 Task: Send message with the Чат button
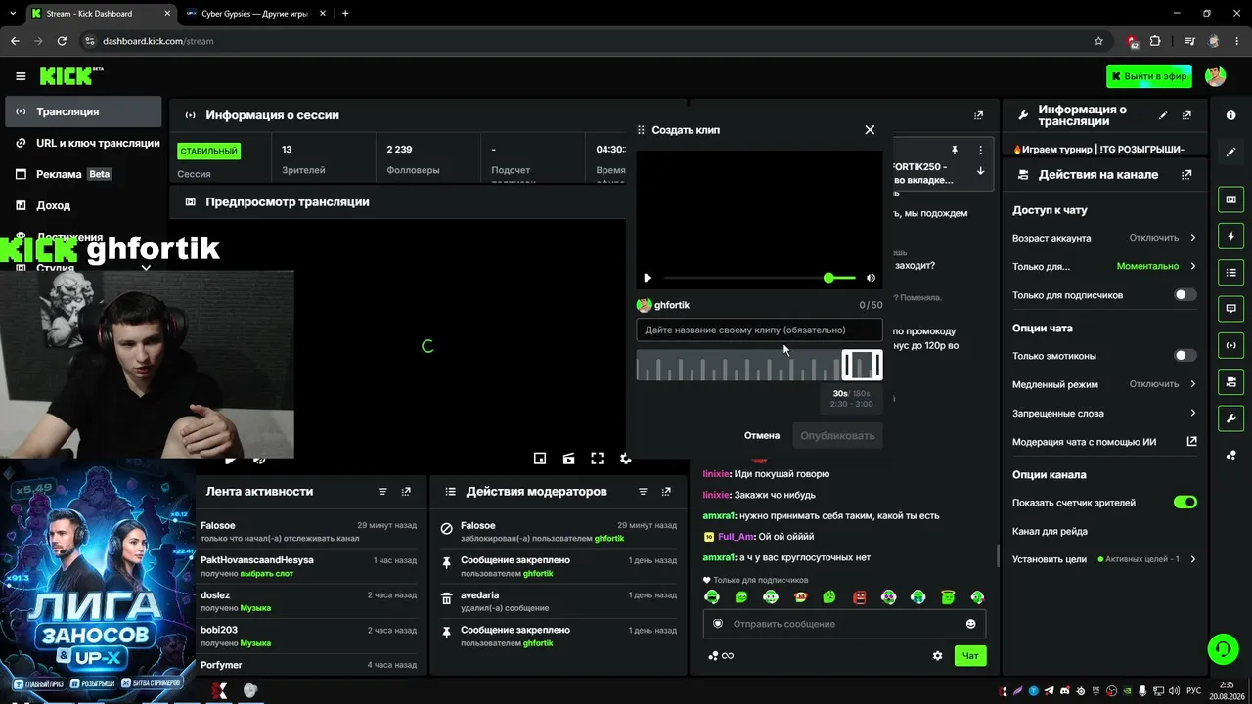point(970,656)
